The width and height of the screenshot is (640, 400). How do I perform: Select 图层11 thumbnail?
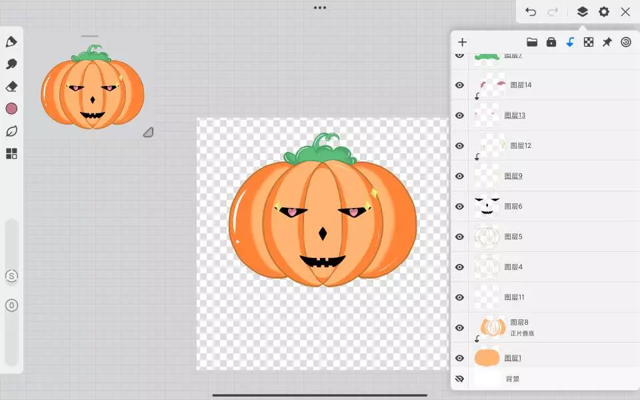[487, 297]
